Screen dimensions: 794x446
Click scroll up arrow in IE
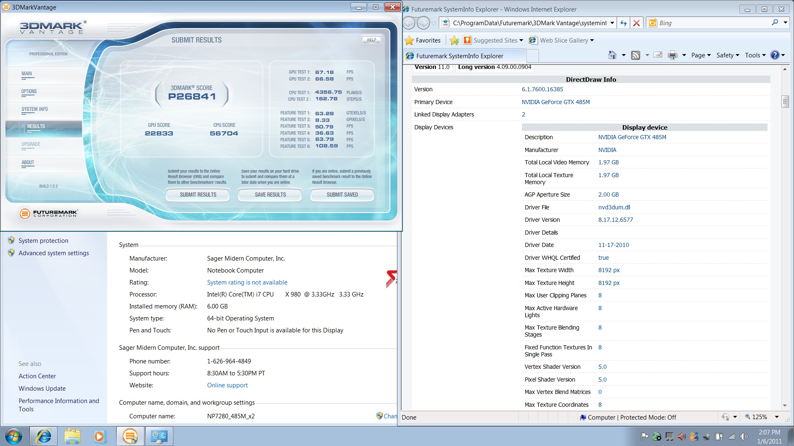tap(785, 69)
